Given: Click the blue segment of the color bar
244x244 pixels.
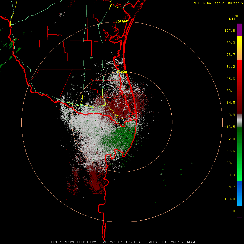Looking at the screenshot, I should pos(239,193).
